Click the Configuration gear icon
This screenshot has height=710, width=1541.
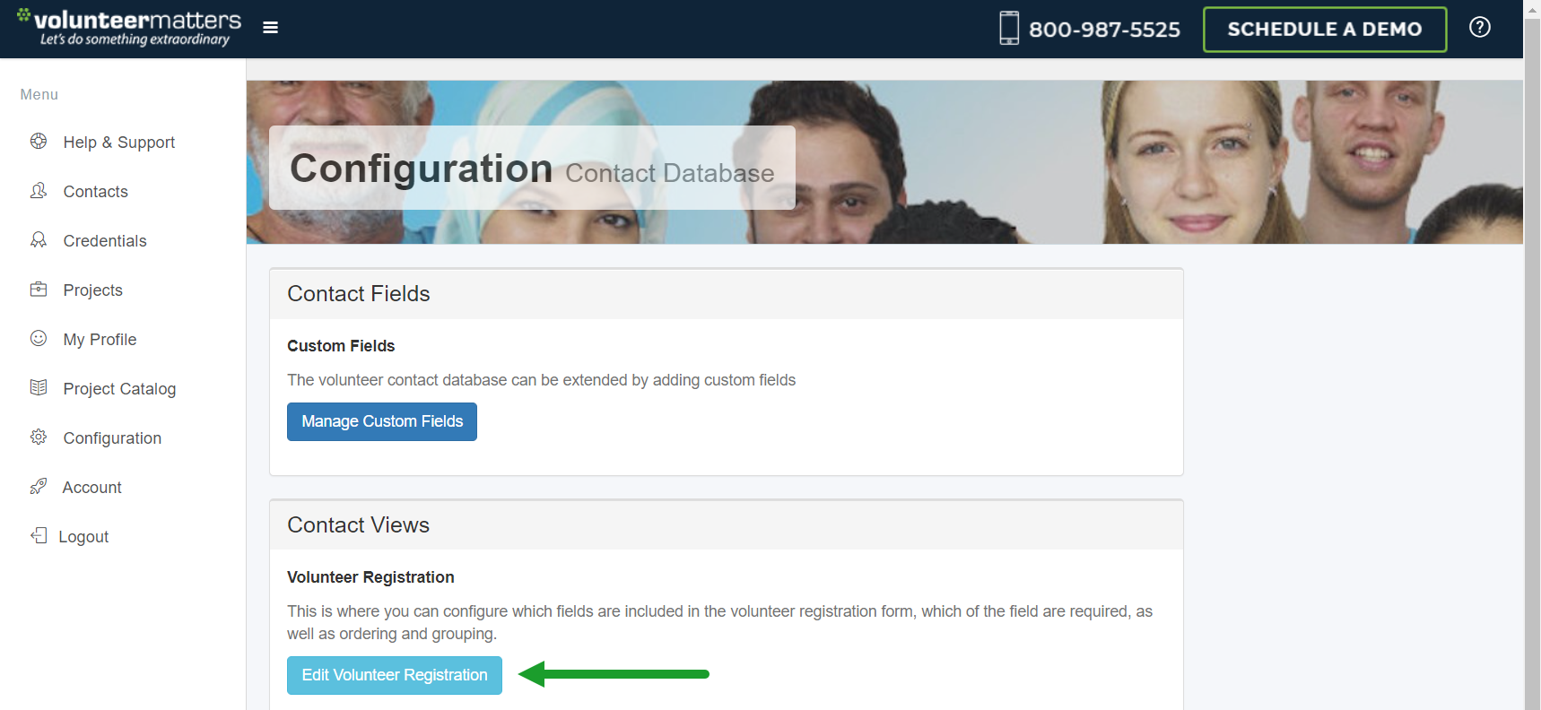click(x=39, y=437)
